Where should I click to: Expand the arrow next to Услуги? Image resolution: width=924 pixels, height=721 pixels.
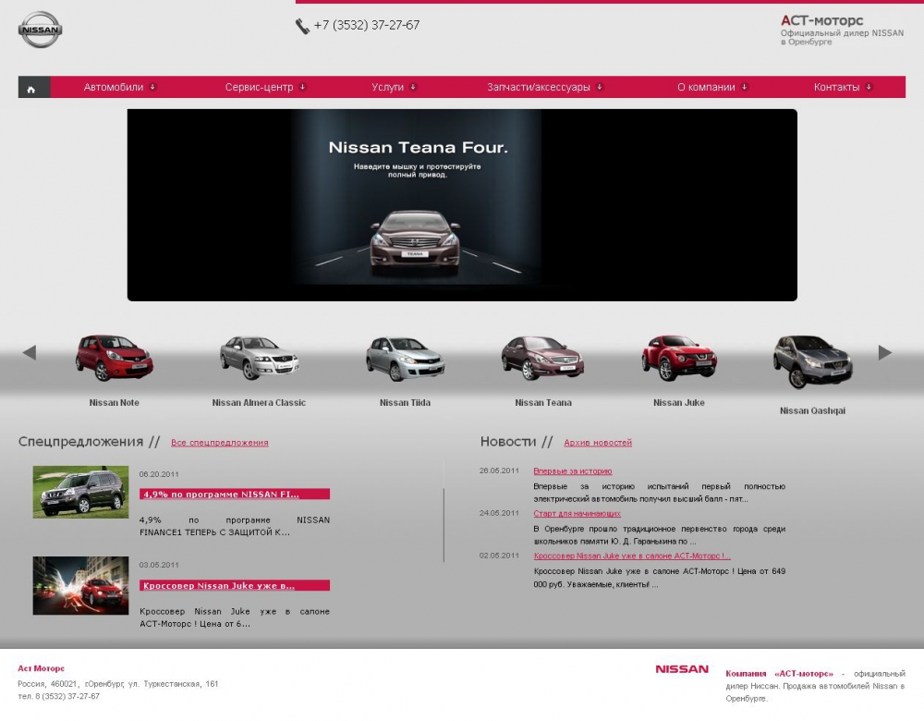pos(413,87)
